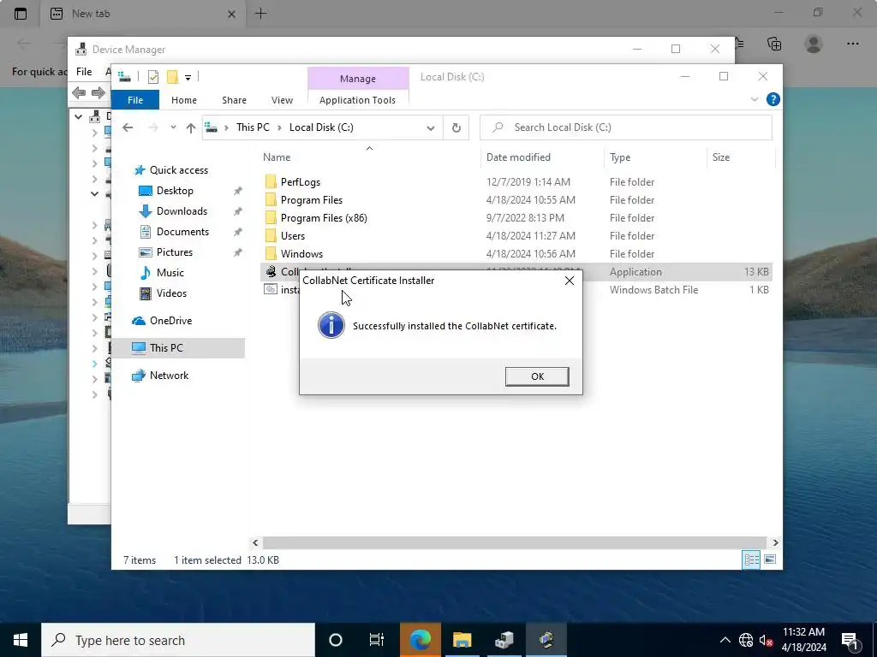This screenshot has height=657, width=877.
Task: Open Quick access in navigation pane
Action: point(179,170)
